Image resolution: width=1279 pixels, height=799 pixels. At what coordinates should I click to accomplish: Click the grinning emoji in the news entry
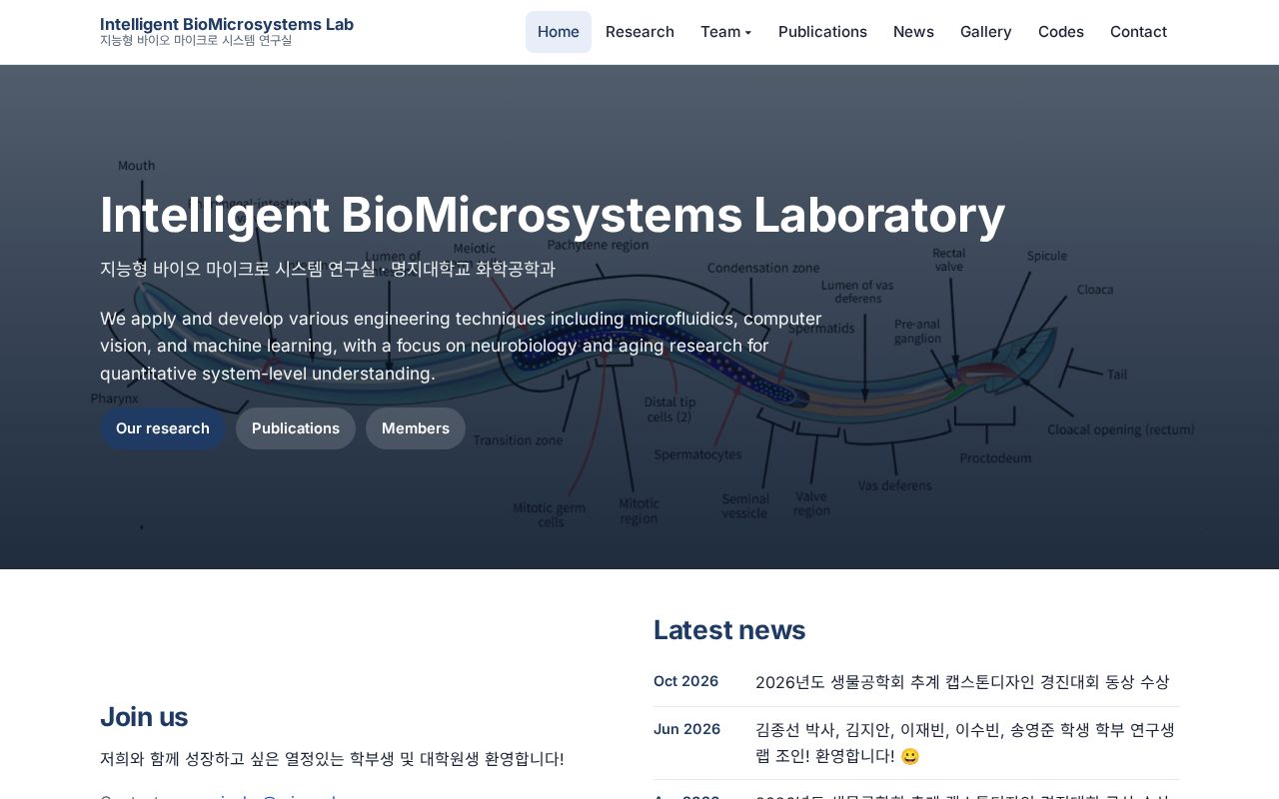point(909,756)
